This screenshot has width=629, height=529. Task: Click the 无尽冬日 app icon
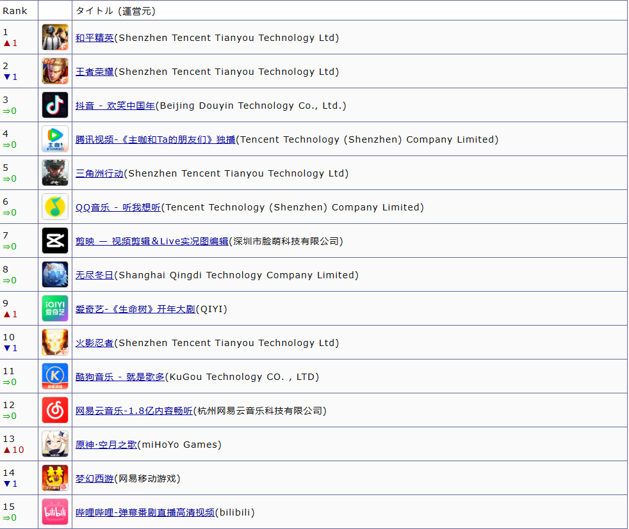tap(55, 274)
